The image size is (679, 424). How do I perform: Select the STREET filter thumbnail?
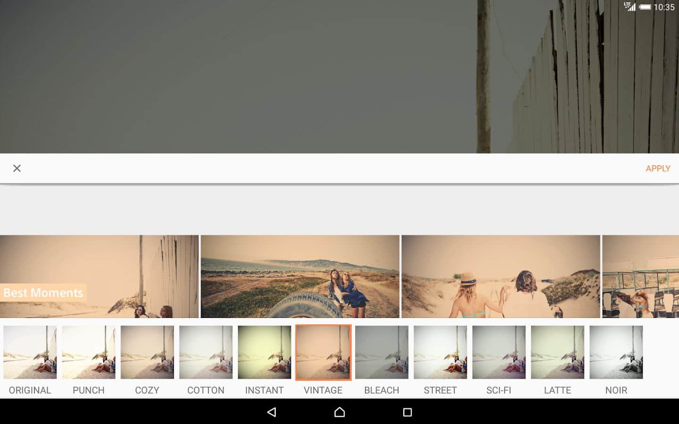click(x=440, y=352)
